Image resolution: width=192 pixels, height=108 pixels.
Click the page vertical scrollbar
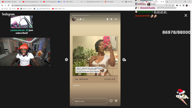(x=191, y=59)
